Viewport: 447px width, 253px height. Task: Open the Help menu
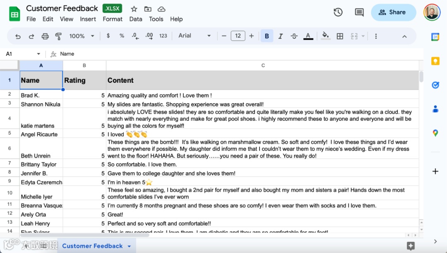[176, 19]
